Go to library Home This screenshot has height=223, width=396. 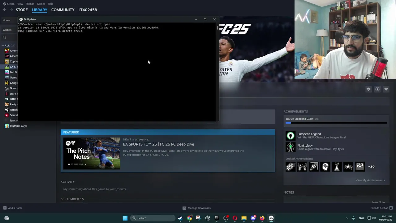[x=6, y=20]
